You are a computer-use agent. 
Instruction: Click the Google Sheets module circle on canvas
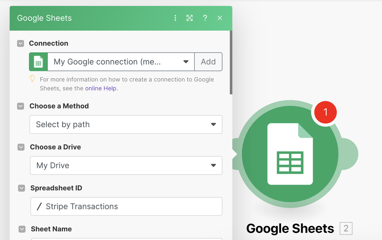pos(290,154)
